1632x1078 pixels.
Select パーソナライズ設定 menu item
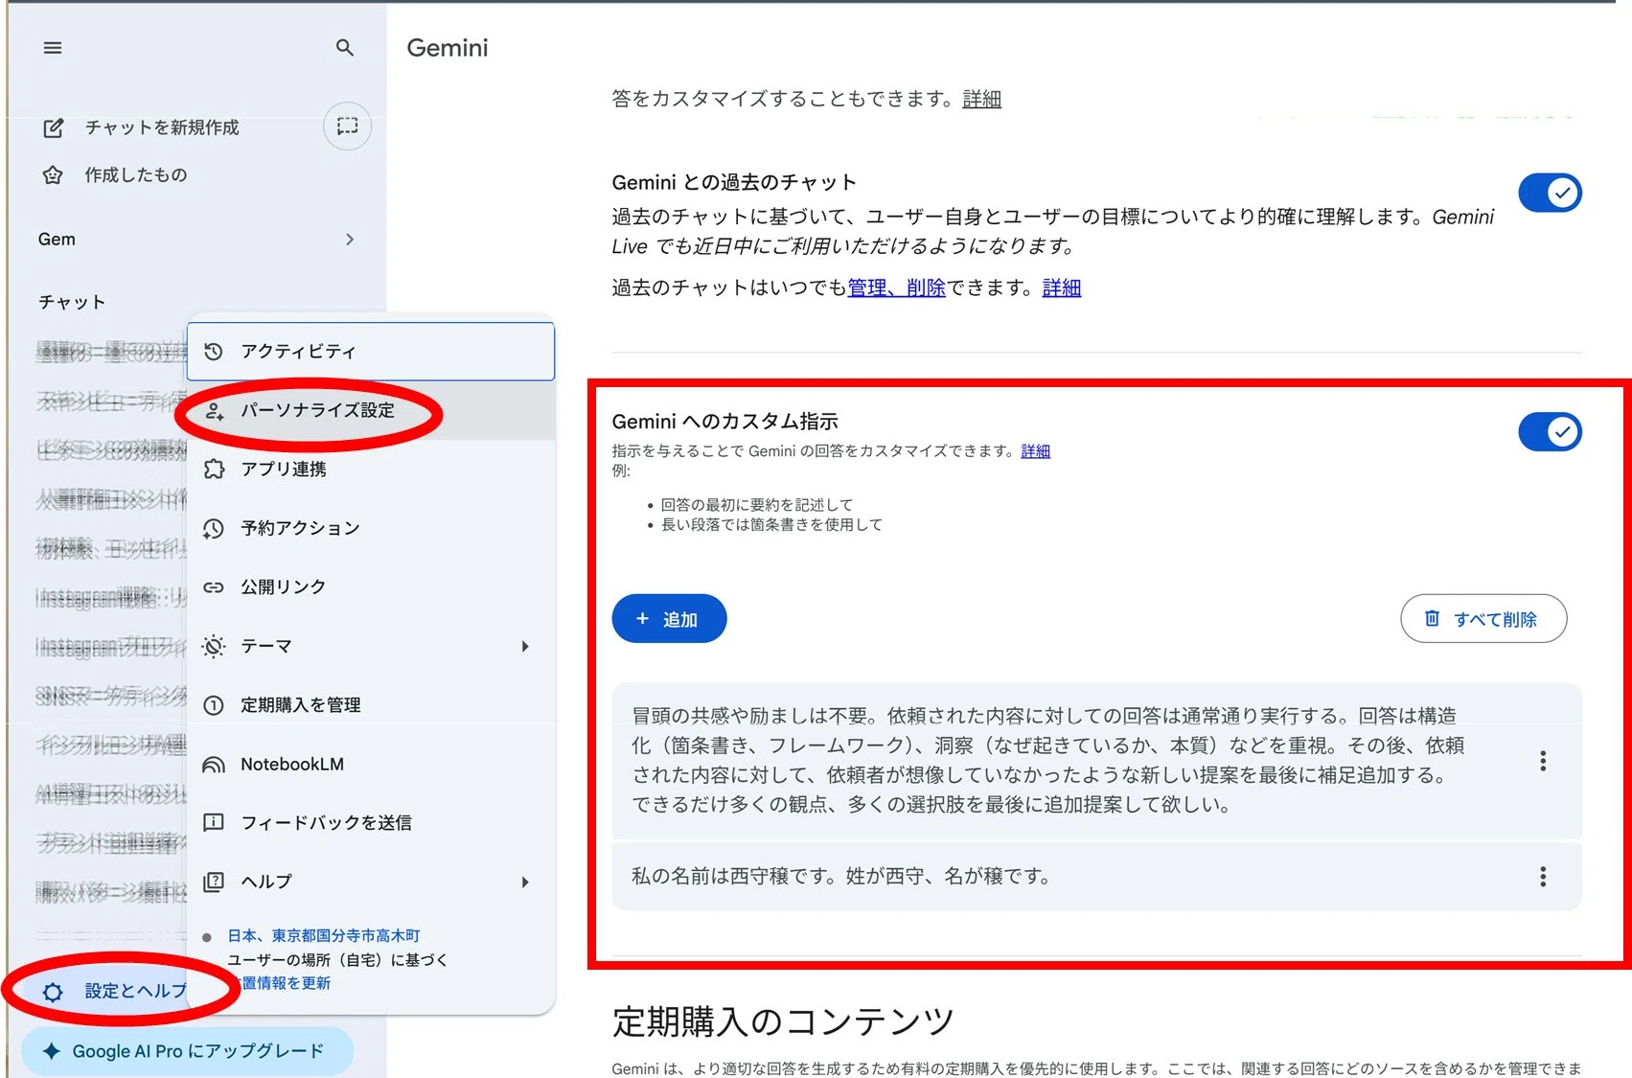[371, 411]
